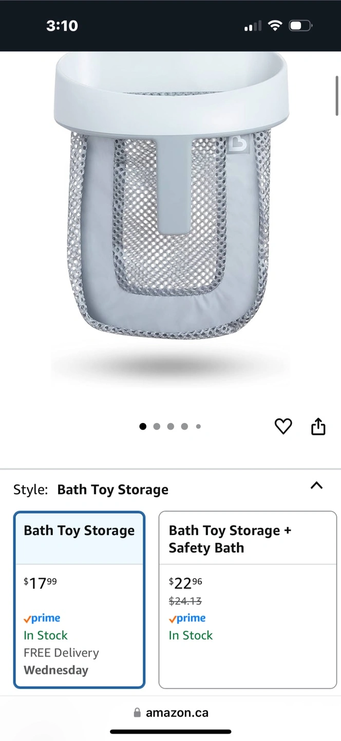The image size is (341, 741).
Task: Tap the last small carousel dot
Action: [x=198, y=426]
